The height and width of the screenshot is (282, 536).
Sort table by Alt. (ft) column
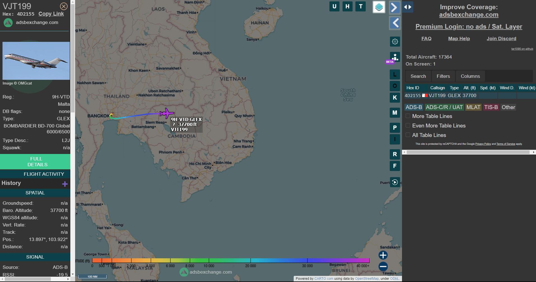click(470, 88)
